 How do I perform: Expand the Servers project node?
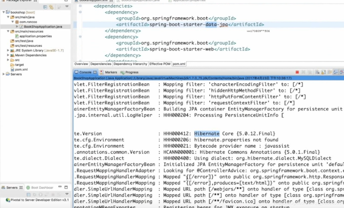coord(4,74)
